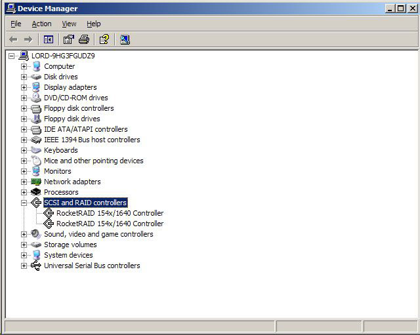The height and width of the screenshot is (335, 420).
Task: Expand the Display adapters category
Action: (x=24, y=87)
